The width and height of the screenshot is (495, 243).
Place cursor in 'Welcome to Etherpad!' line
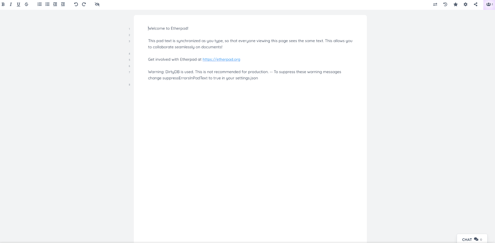(x=168, y=28)
